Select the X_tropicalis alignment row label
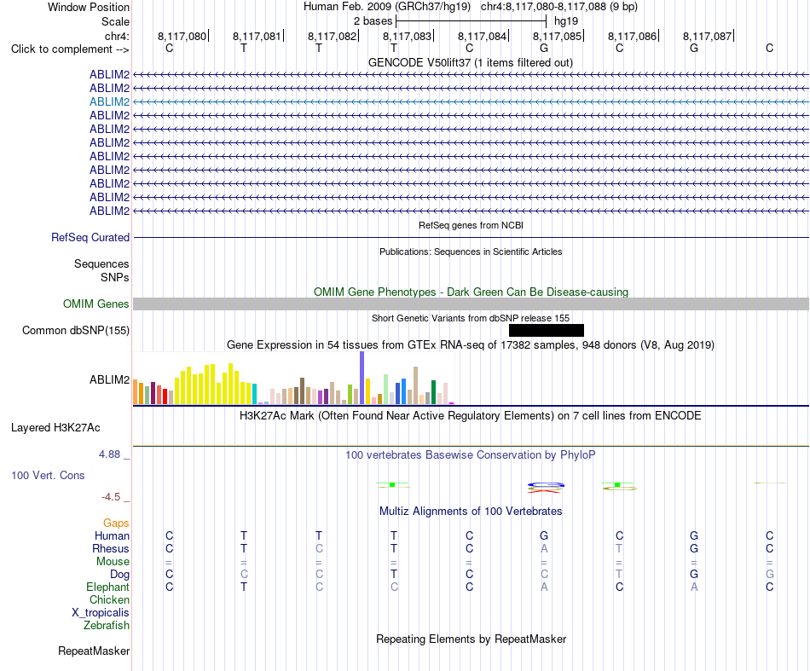The image size is (810, 671). pyautogui.click(x=101, y=613)
